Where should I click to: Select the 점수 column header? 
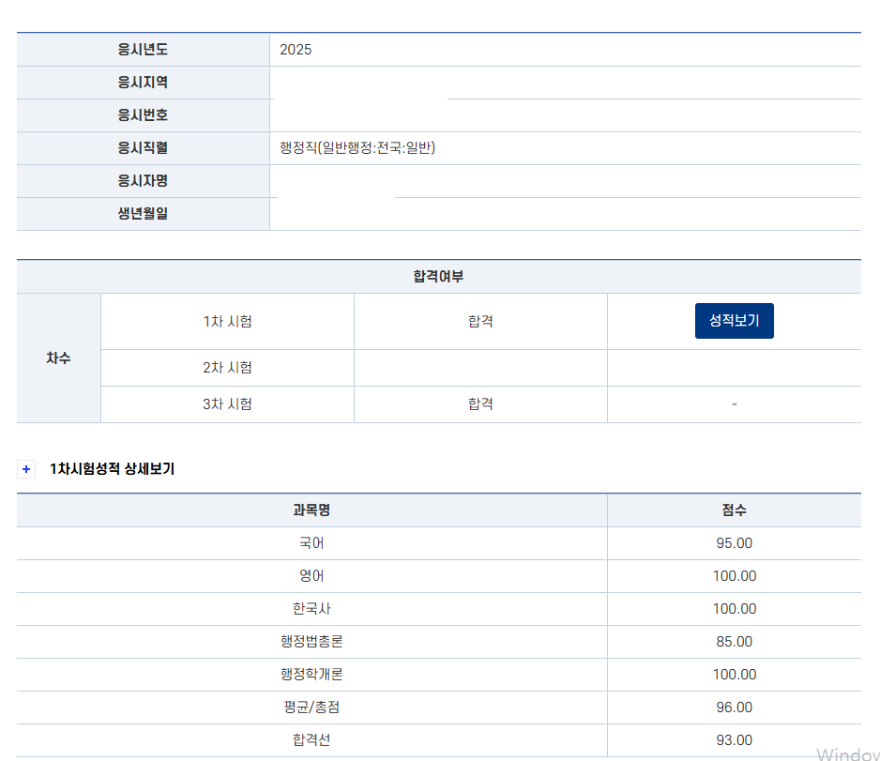tap(734, 510)
